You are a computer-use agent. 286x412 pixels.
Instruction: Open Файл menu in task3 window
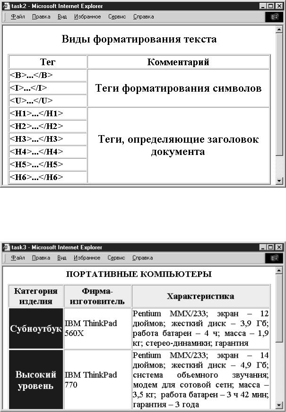[18, 258]
